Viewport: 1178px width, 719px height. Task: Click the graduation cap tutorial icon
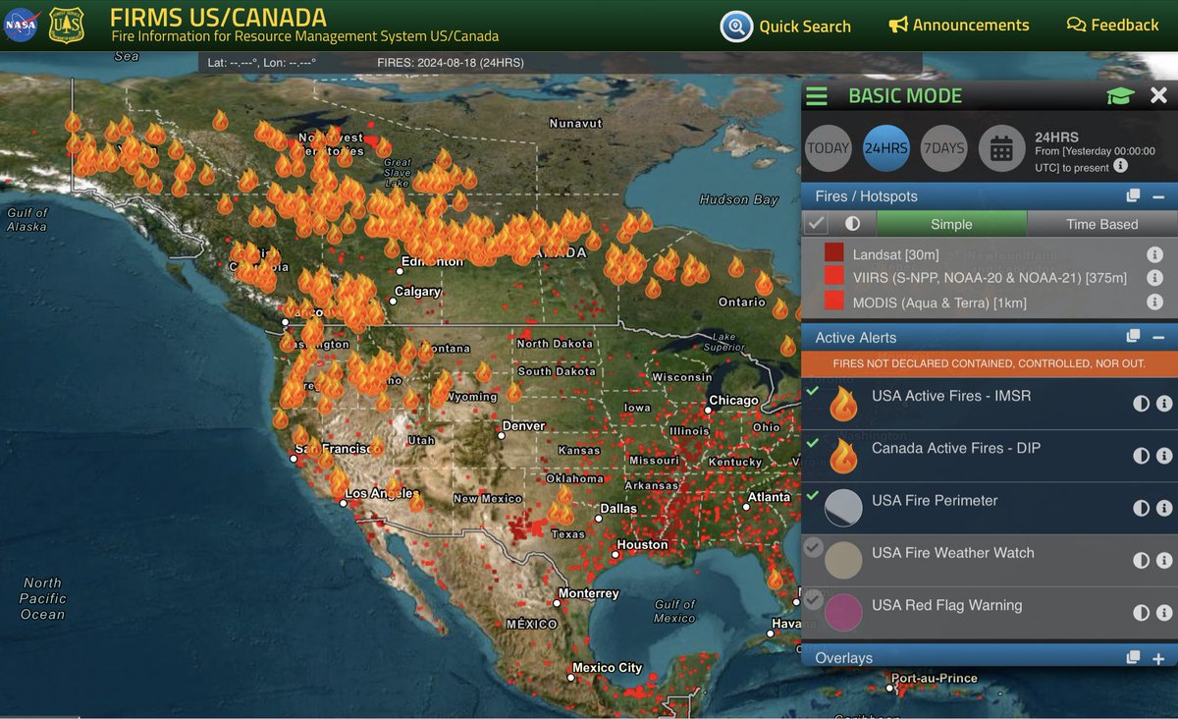click(x=1120, y=95)
